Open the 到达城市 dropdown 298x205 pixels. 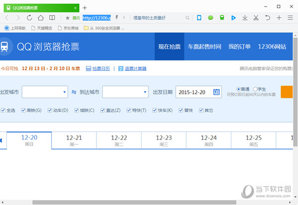click(126, 92)
